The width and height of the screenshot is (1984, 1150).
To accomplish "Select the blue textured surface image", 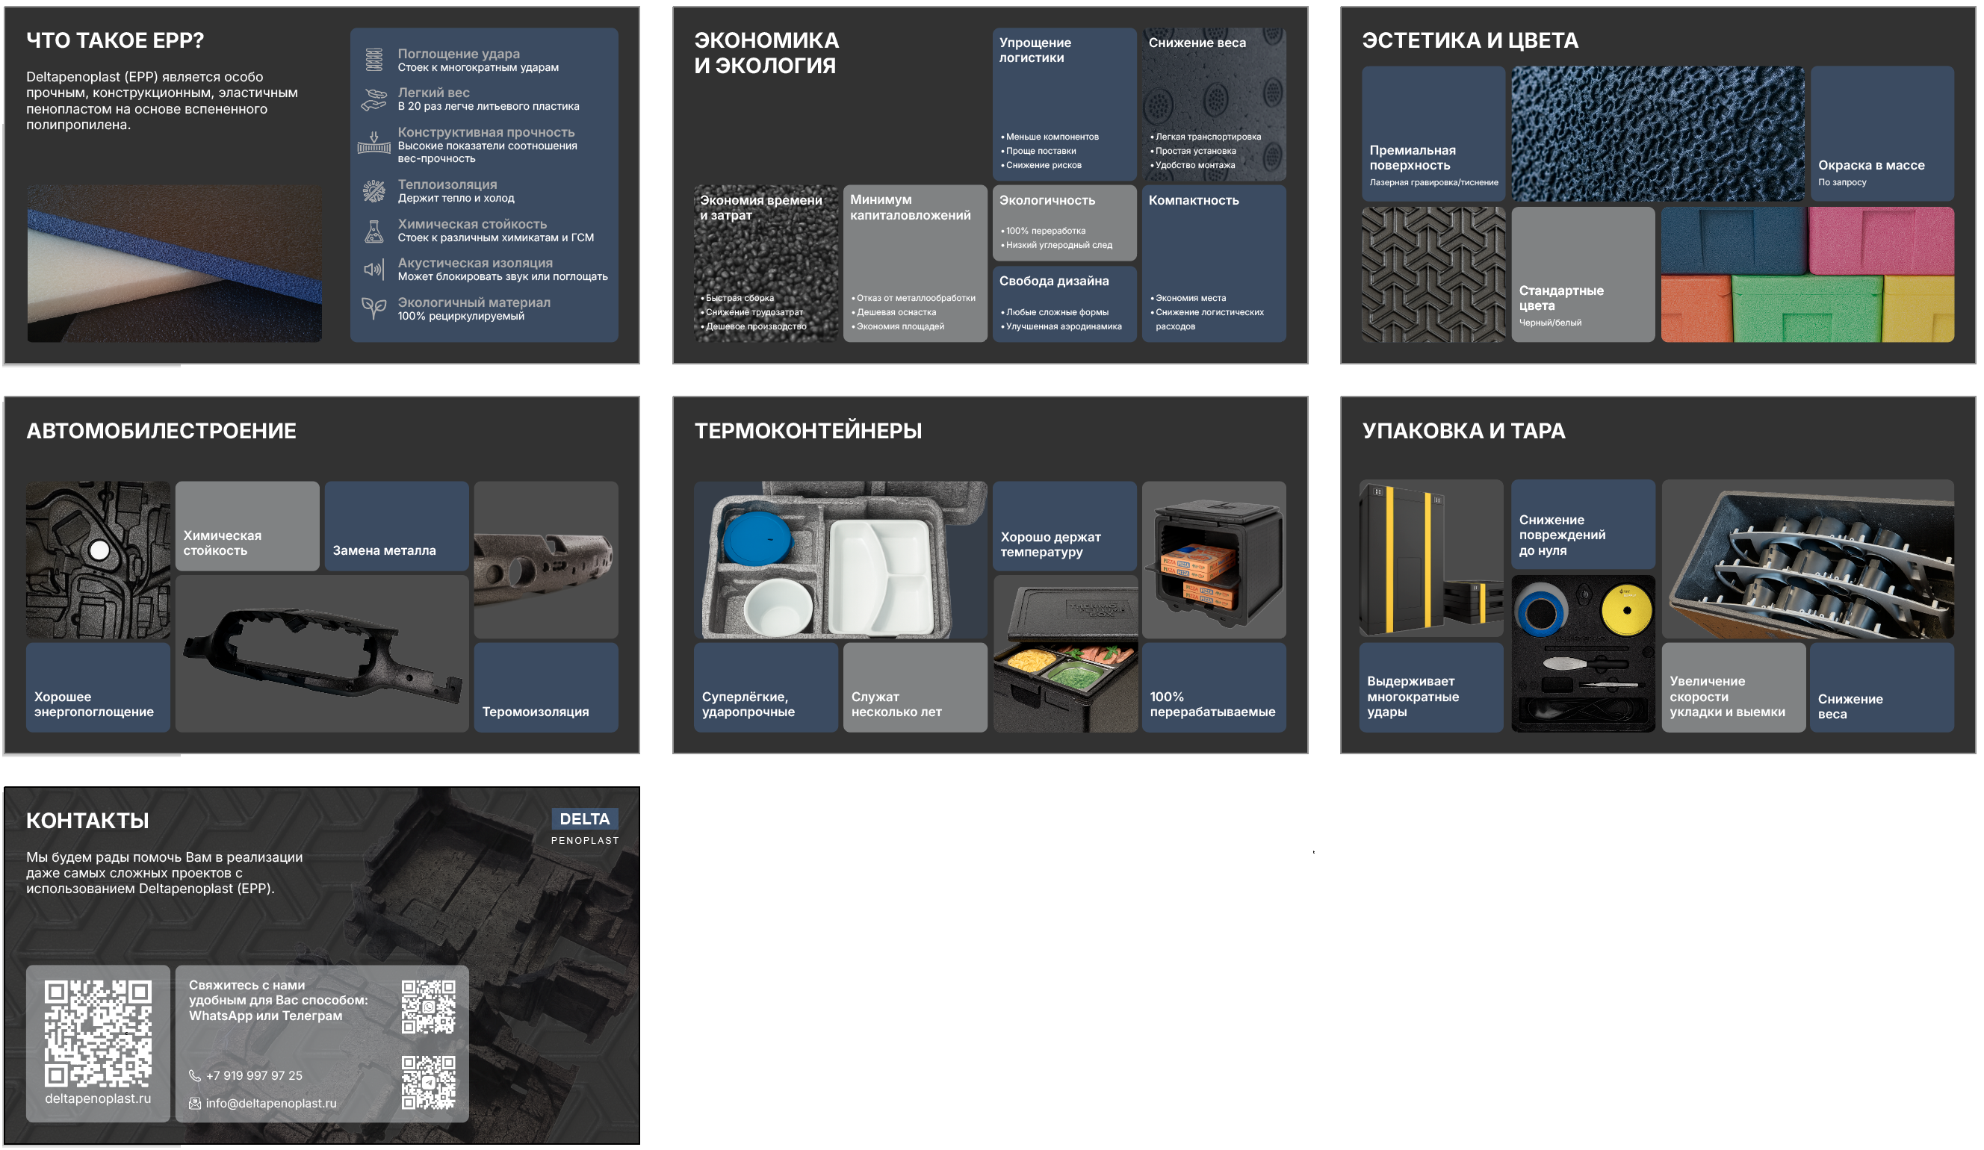I will tap(1658, 133).
